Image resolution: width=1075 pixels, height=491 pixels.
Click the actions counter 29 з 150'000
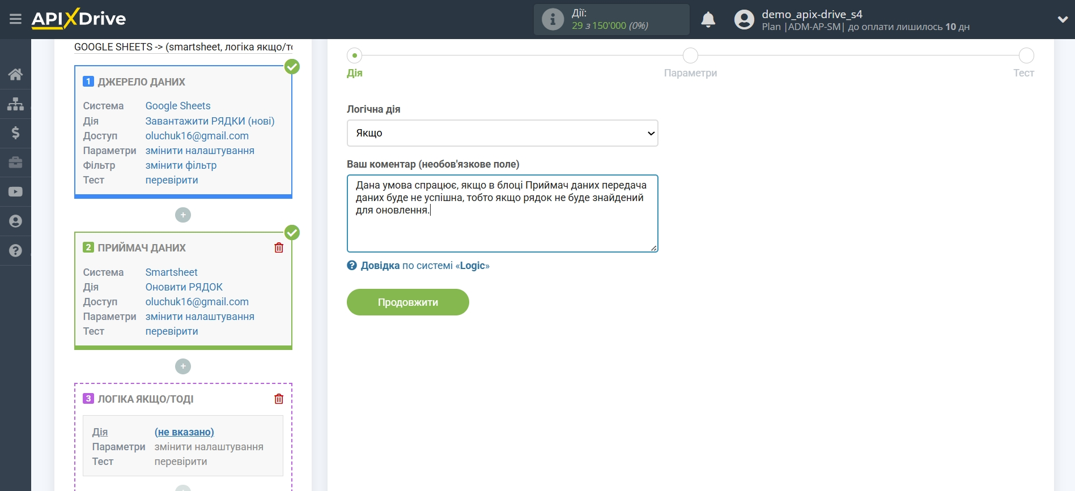(x=610, y=25)
